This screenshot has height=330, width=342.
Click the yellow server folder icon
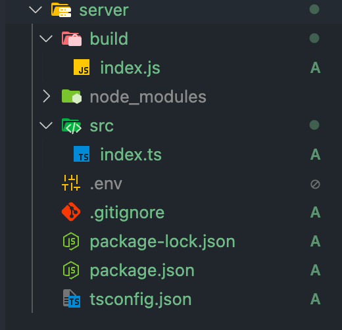61,10
